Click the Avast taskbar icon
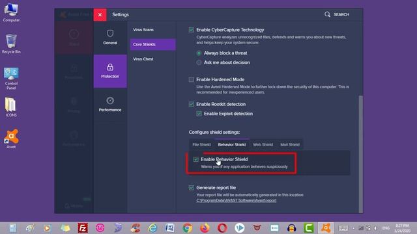 click(326, 228)
